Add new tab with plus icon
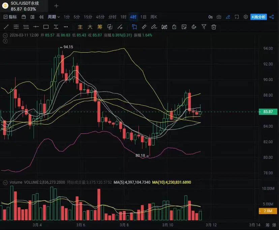This screenshot has height=230, width=279. click(x=56, y=6)
